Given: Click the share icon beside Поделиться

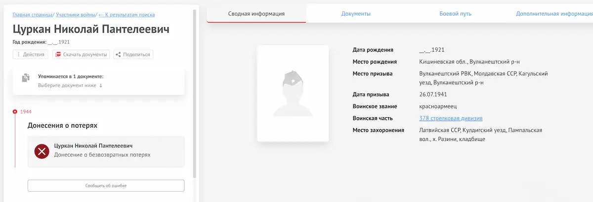Looking at the screenshot, I should (118, 55).
